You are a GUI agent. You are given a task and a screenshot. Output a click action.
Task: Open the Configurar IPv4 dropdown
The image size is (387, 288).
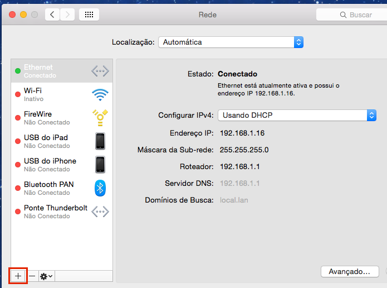297,116
